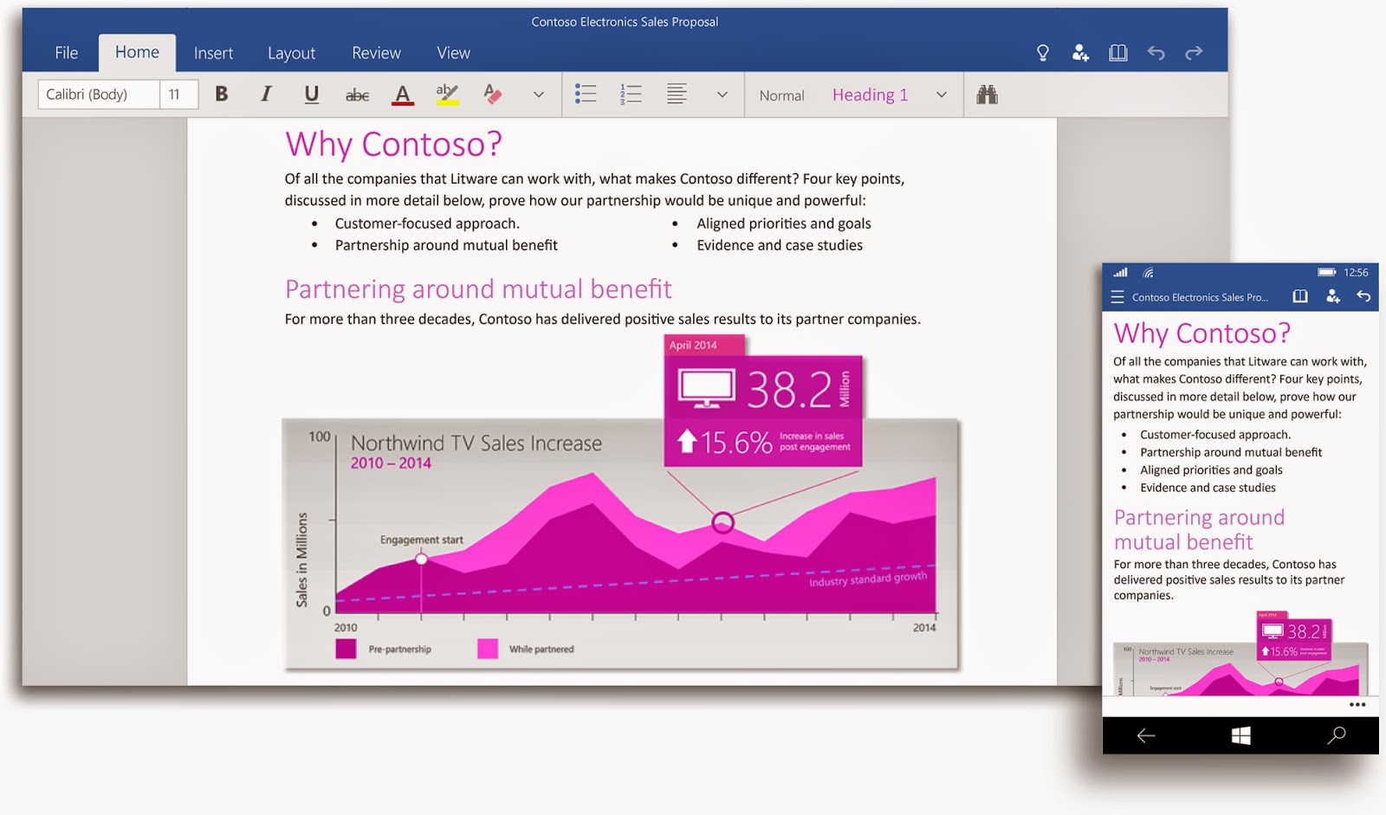This screenshot has width=1386, height=815.
Task: Toggle the bulleted list
Action: (x=586, y=94)
